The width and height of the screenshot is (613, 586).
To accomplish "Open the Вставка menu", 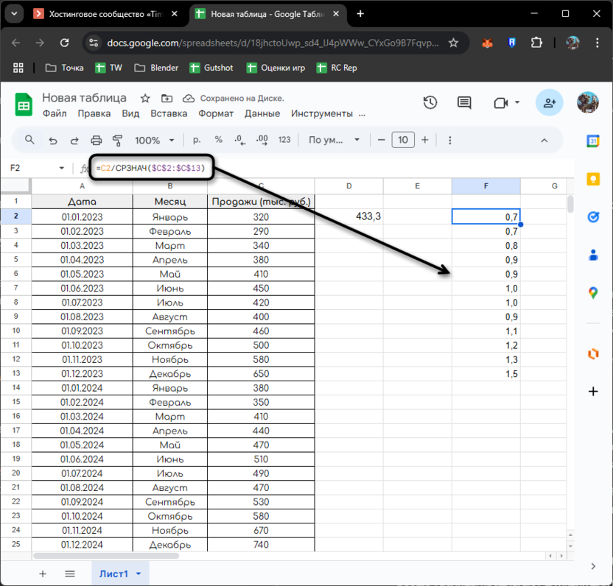I will (x=169, y=113).
